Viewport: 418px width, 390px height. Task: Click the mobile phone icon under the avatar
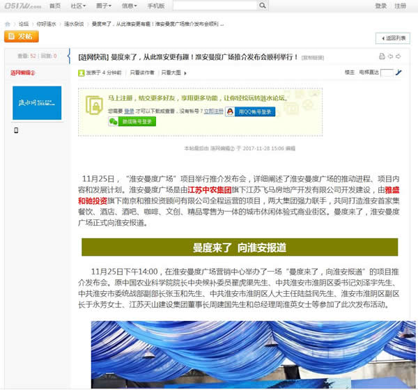(17, 130)
